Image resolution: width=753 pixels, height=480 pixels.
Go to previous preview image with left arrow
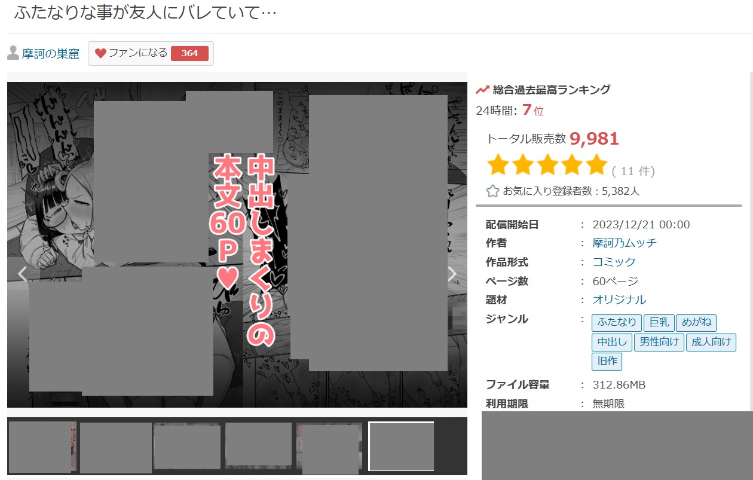23,274
